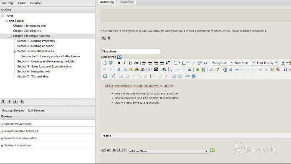This screenshot has width=291, height=164.
Task: Collapse the Section 3 - Selecting iDevices node
Action: coord(14,52)
